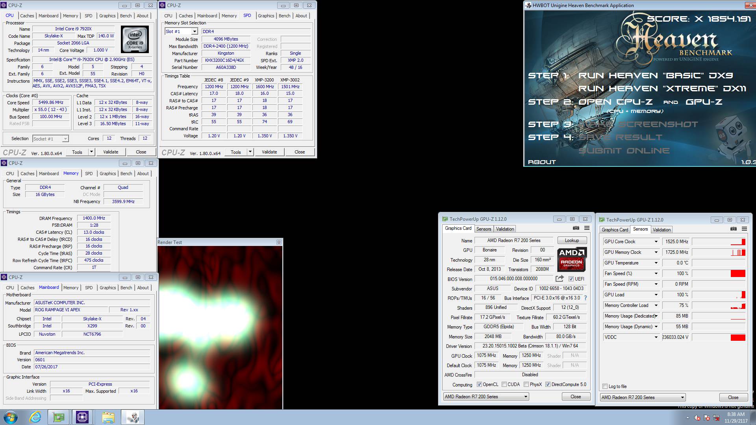The height and width of the screenshot is (425, 756).
Task: Click Save Screenshot step in HWBOT Heaven
Action: click(638, 124)
